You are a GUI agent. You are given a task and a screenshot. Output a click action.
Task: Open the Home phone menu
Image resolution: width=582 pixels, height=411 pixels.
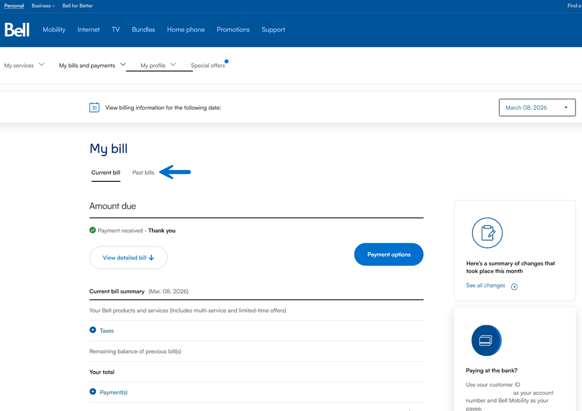186,30
